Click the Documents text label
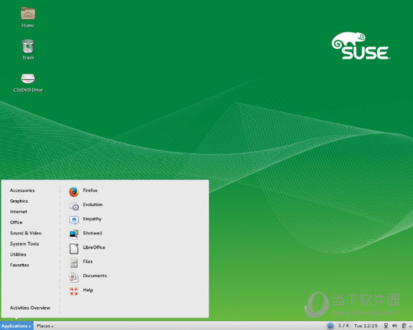The image size is (413, 330). (95, 276)
